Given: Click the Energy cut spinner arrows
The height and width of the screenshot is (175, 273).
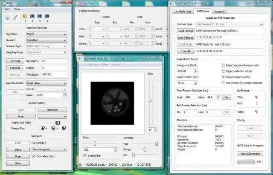Looking at the screenshot, I should click(x=196, y=71).
